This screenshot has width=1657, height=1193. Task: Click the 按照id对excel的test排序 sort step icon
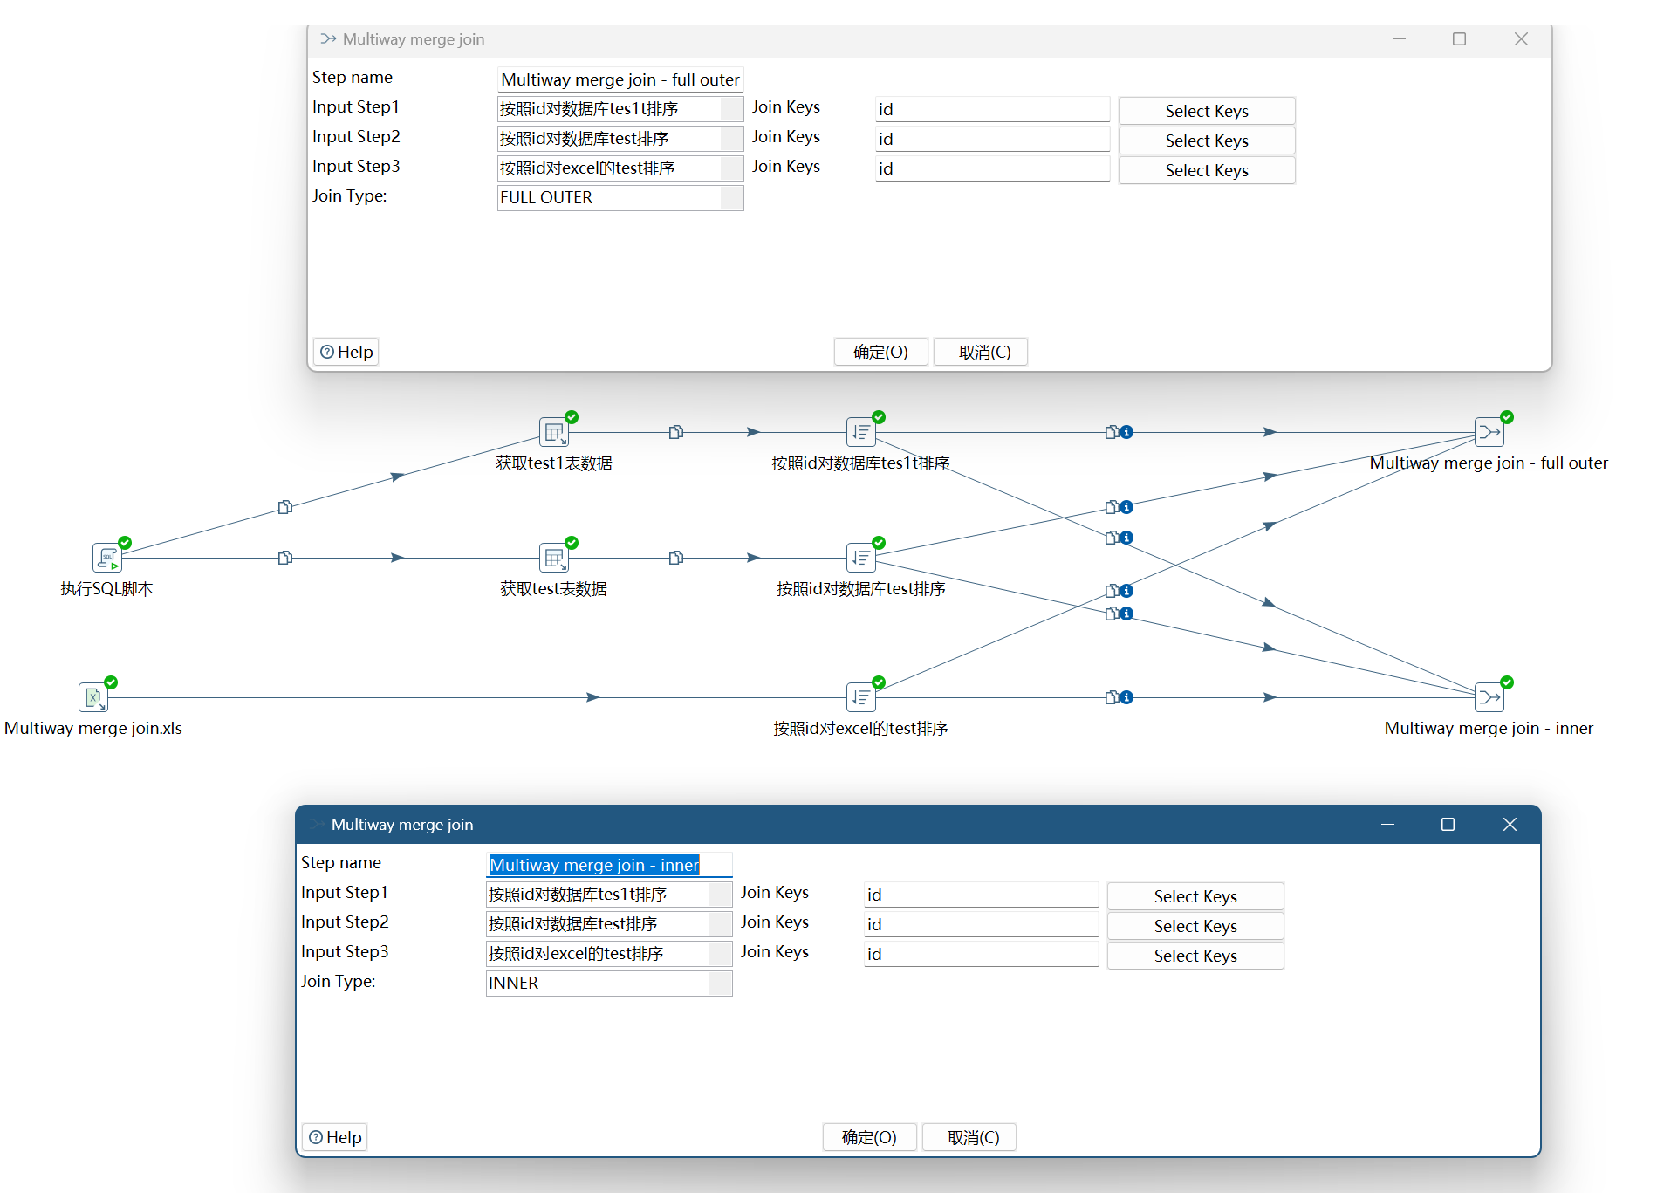click(x=860, y=697)
